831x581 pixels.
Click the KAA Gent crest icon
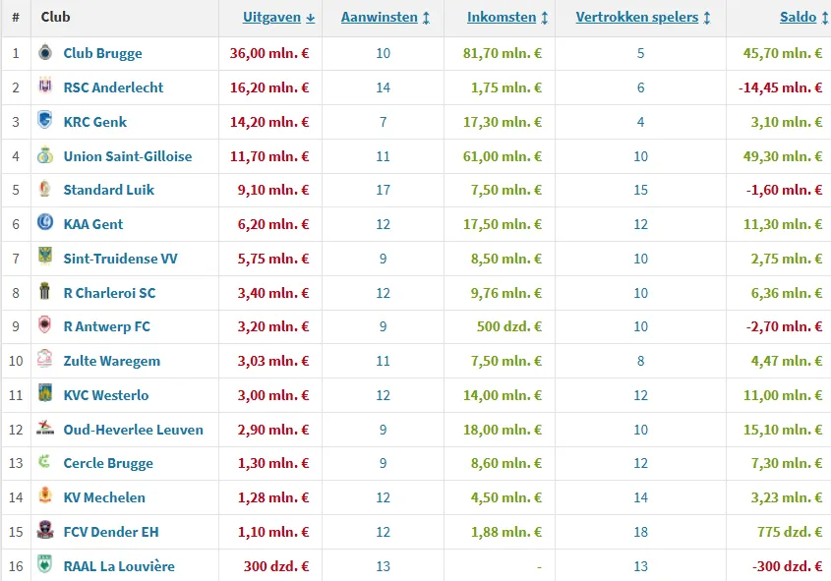pos(44,224)
